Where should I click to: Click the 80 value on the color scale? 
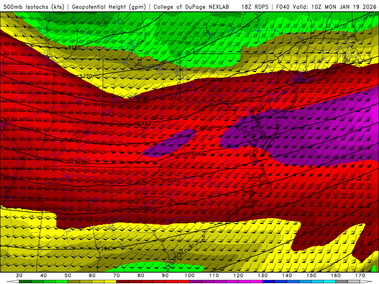(141, 275)
